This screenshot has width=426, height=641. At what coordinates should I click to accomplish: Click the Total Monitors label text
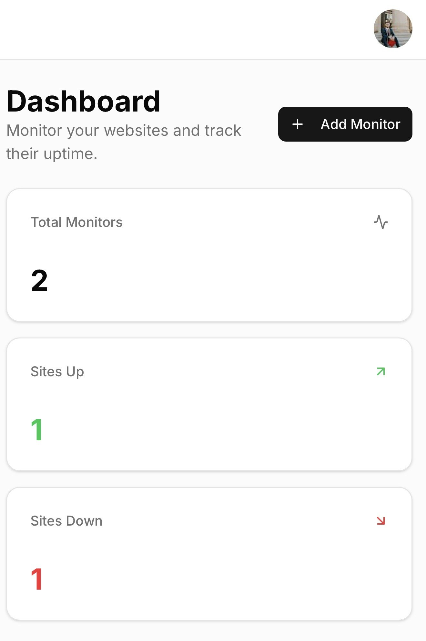[76, 222]
